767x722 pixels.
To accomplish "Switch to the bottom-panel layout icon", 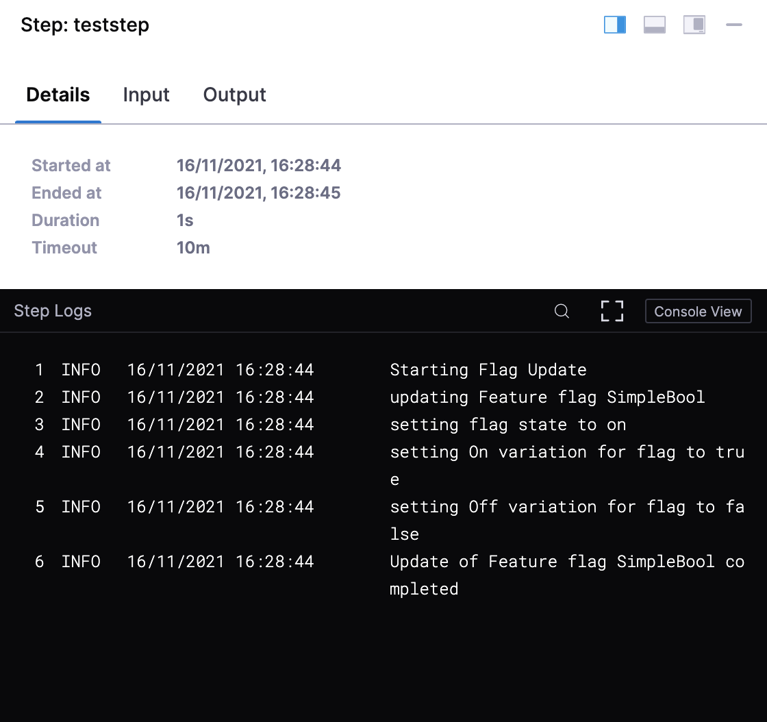I will click(x=654, y=24).
